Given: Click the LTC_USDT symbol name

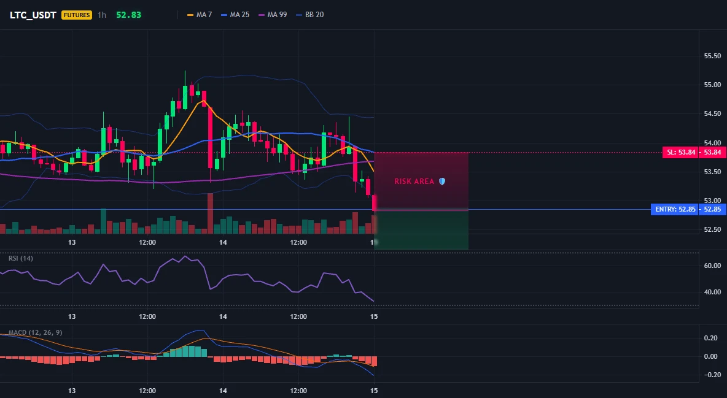Looking at the screenshot, I should [33, 15].
